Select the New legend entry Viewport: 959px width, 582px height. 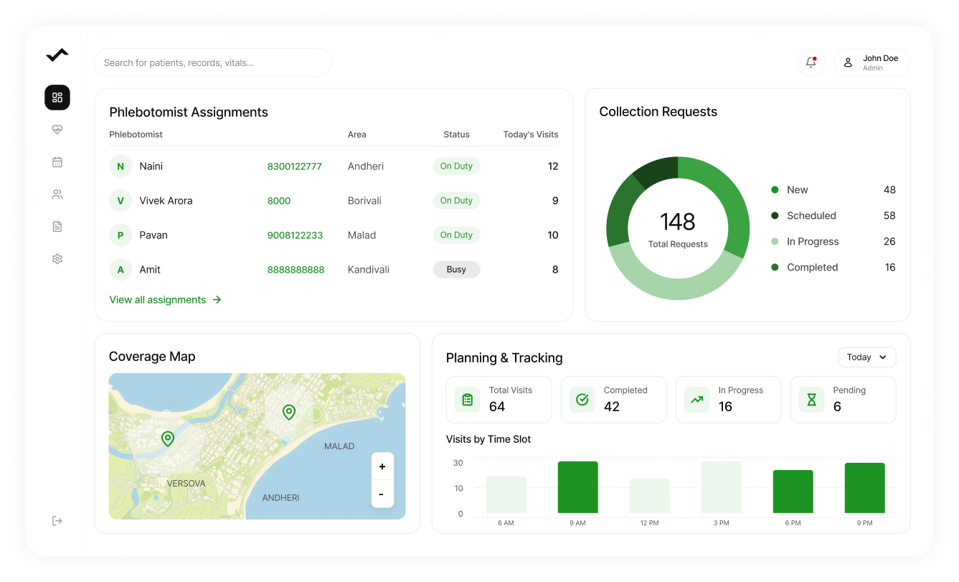tap(833, 190)
